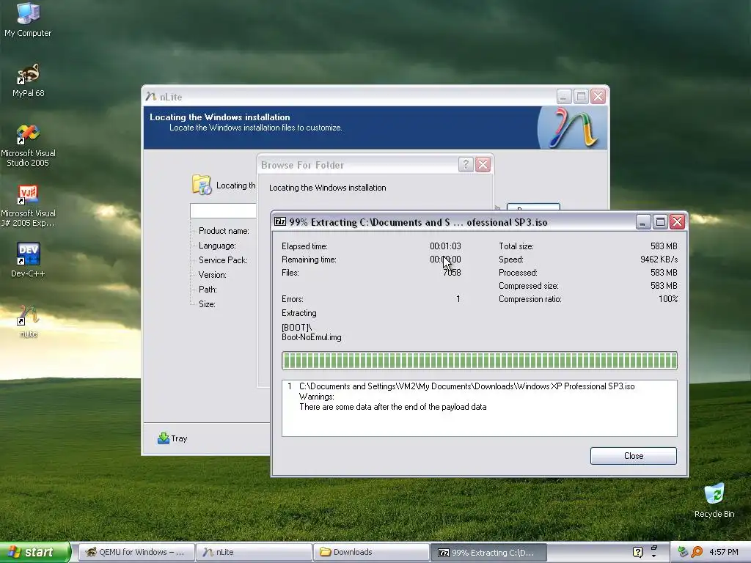Screen dimensions: 751x563
Task: Click the nLite title bar icon
Action: [x=151, y=97]
